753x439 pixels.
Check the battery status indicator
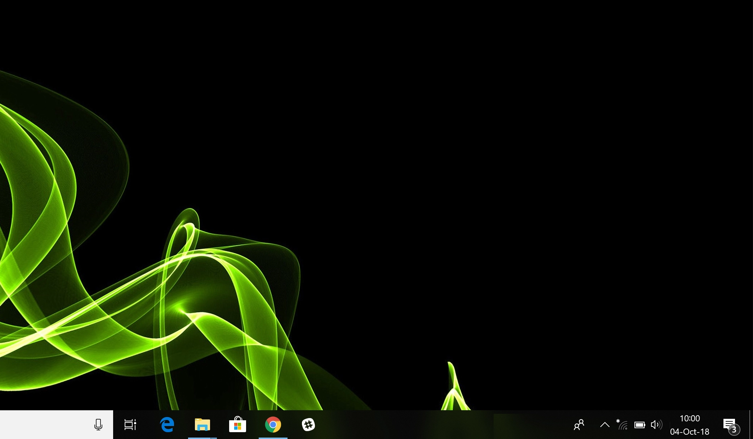tap(640, 425)
